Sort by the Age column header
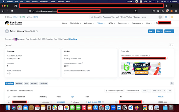 (73, 97)
